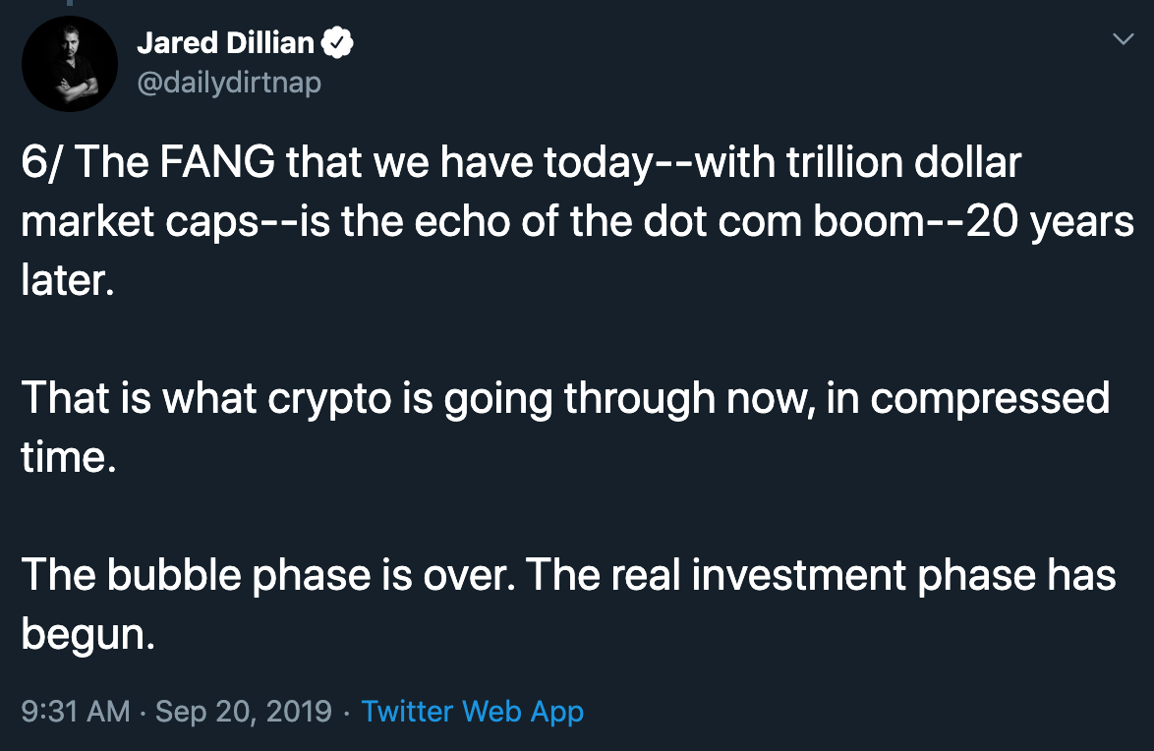Click the Twitter Web App source link
The width and height of the screenshot is (1154, 751).
(473, 712)
